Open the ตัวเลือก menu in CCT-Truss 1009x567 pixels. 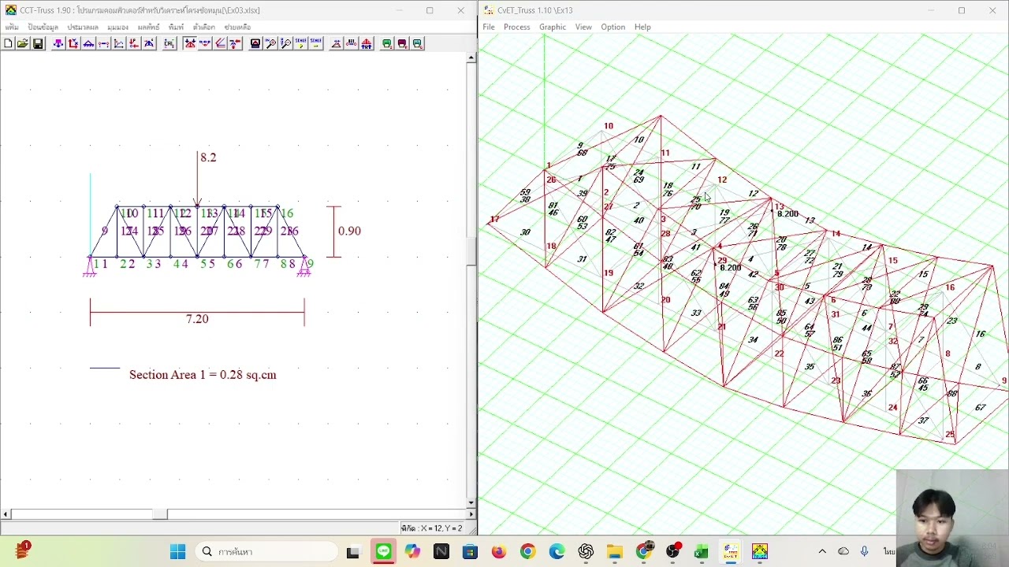(x=203, y=27)
